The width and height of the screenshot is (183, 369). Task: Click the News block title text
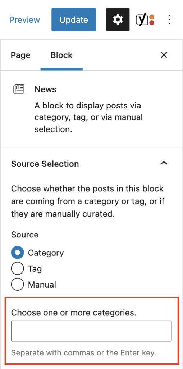(46, 89)
